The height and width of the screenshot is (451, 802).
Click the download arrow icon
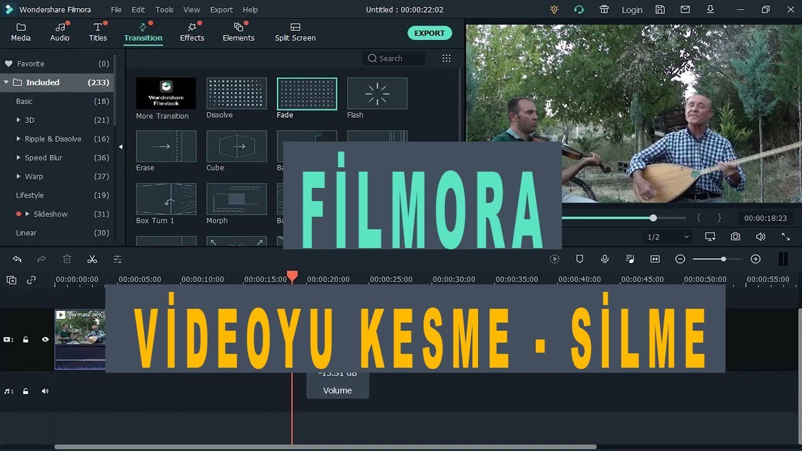click(710, 9)
